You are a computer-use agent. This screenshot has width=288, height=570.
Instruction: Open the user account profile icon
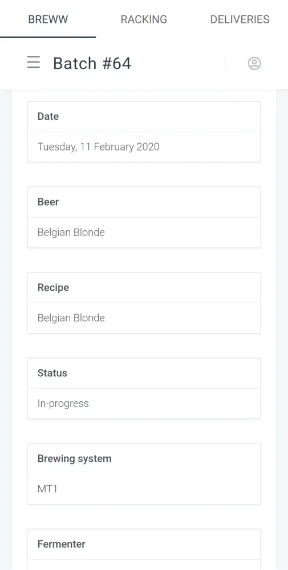254,63
